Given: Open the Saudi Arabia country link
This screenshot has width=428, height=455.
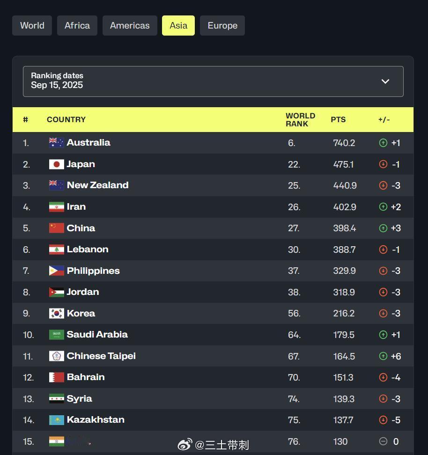Looking at the screenshot, I should tap(97, 334).
